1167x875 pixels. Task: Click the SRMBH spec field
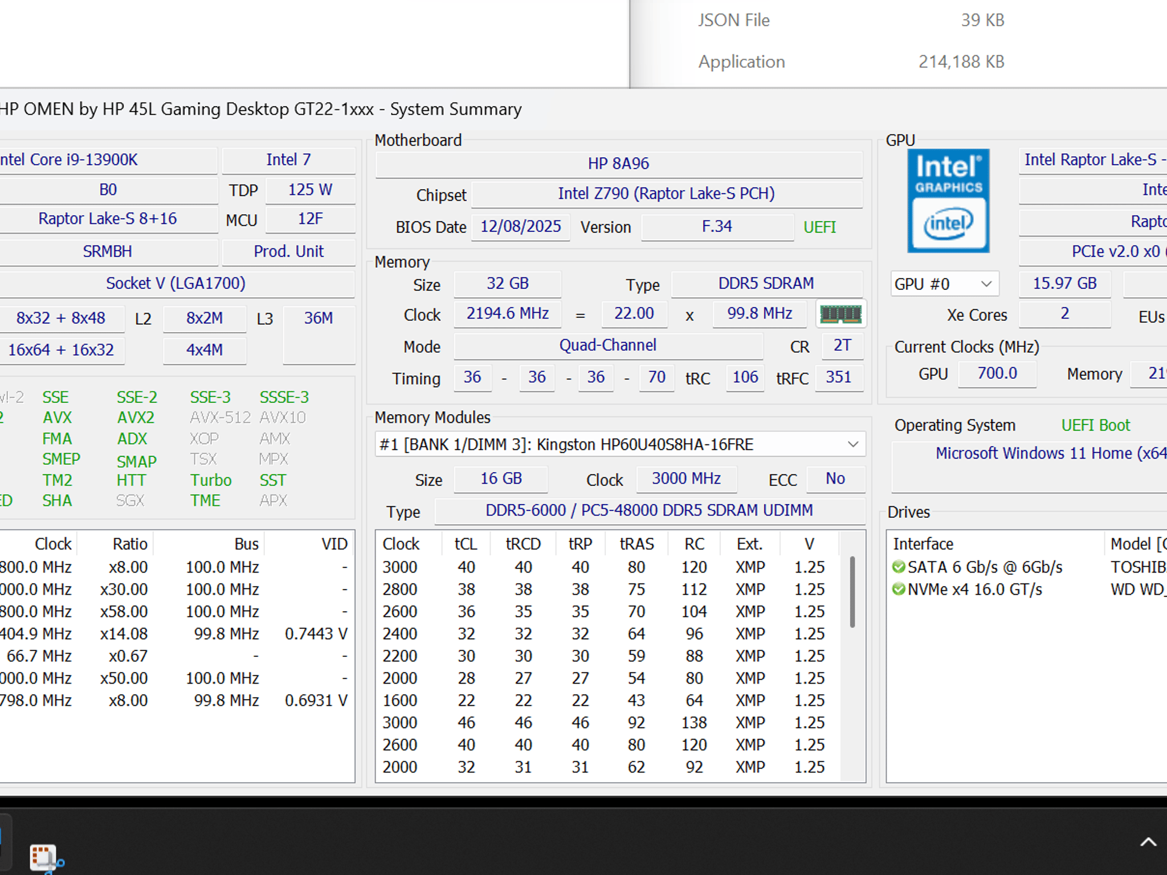107,251
